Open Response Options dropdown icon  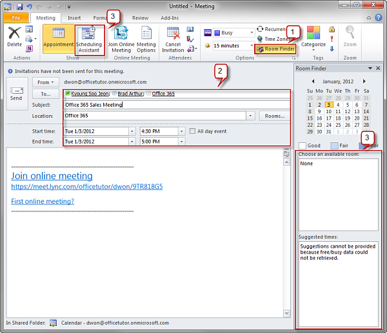192,48
